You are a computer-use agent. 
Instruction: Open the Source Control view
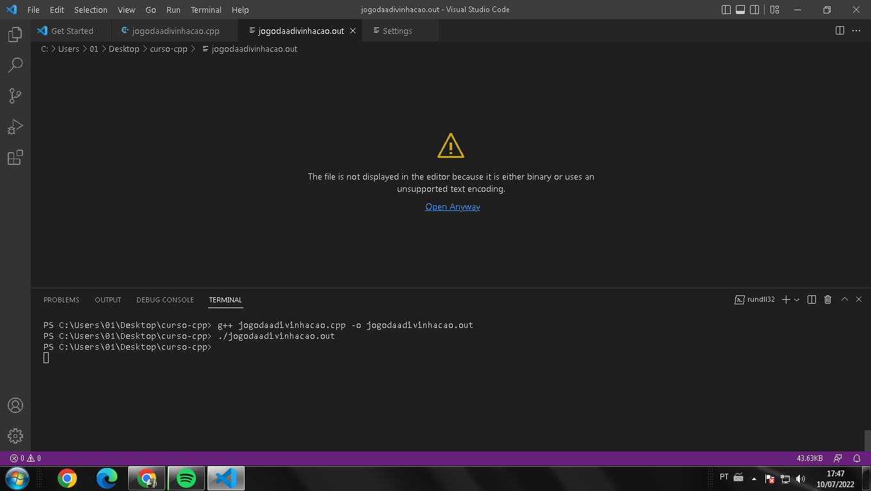coord(15,96)
